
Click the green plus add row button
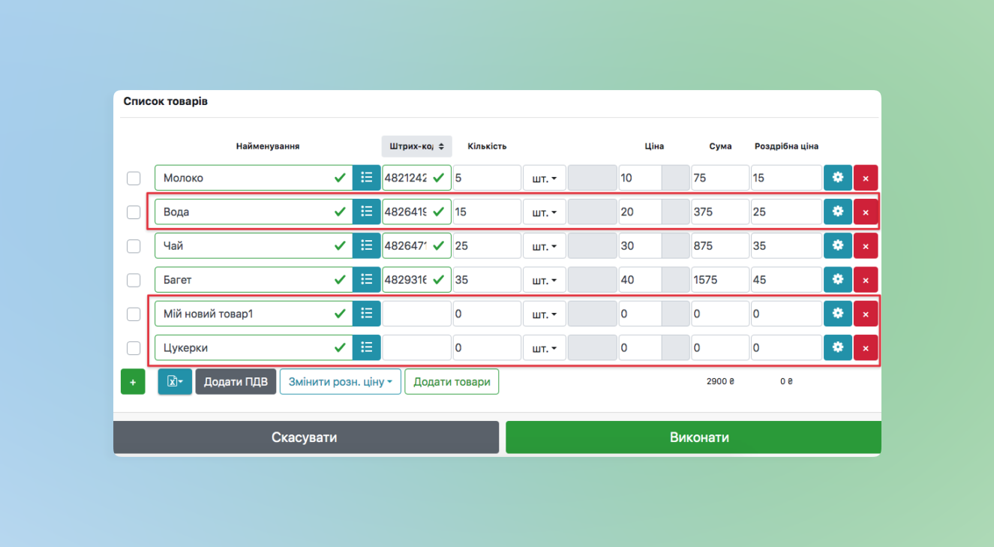pyautogui.click(x=133, y=382)
